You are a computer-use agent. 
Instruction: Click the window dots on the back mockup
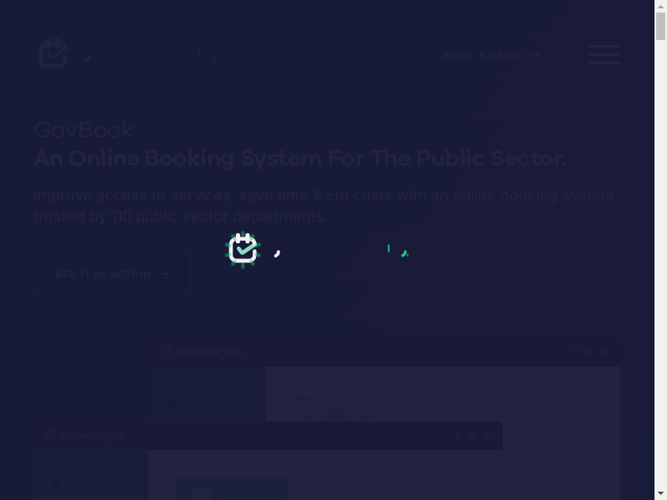click(590, 352)
